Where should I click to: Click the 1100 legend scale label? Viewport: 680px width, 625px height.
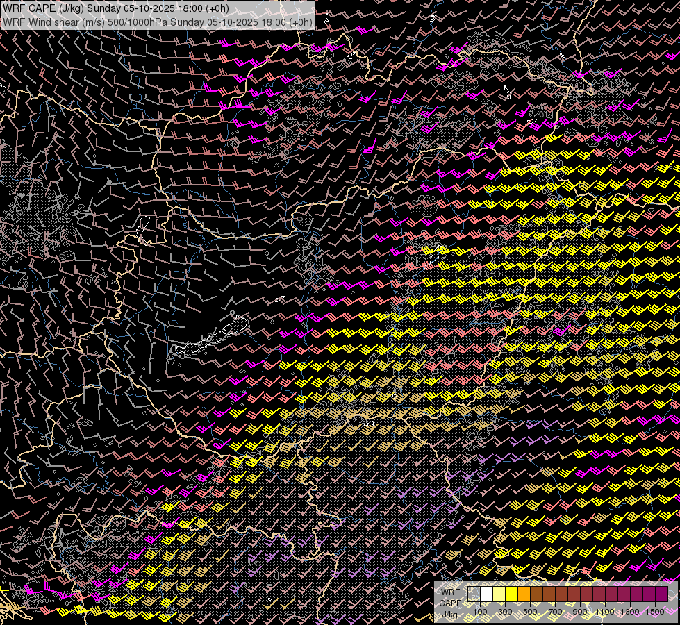coord(605,612)
